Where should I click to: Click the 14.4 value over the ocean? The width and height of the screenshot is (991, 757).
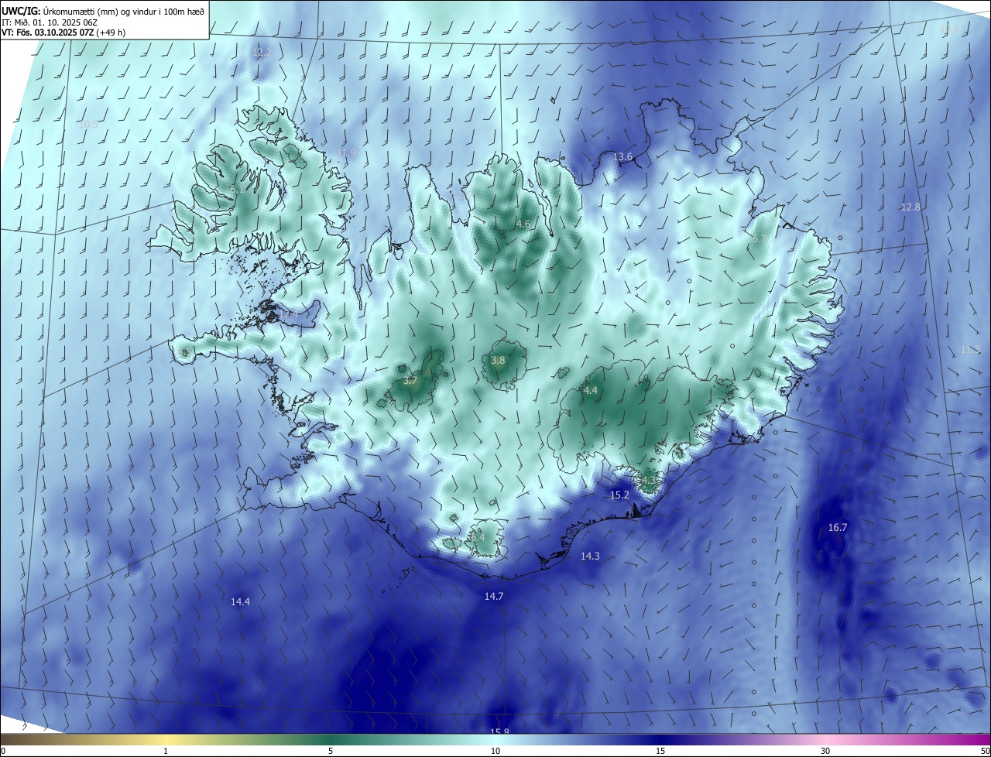(x=240, y=601)
